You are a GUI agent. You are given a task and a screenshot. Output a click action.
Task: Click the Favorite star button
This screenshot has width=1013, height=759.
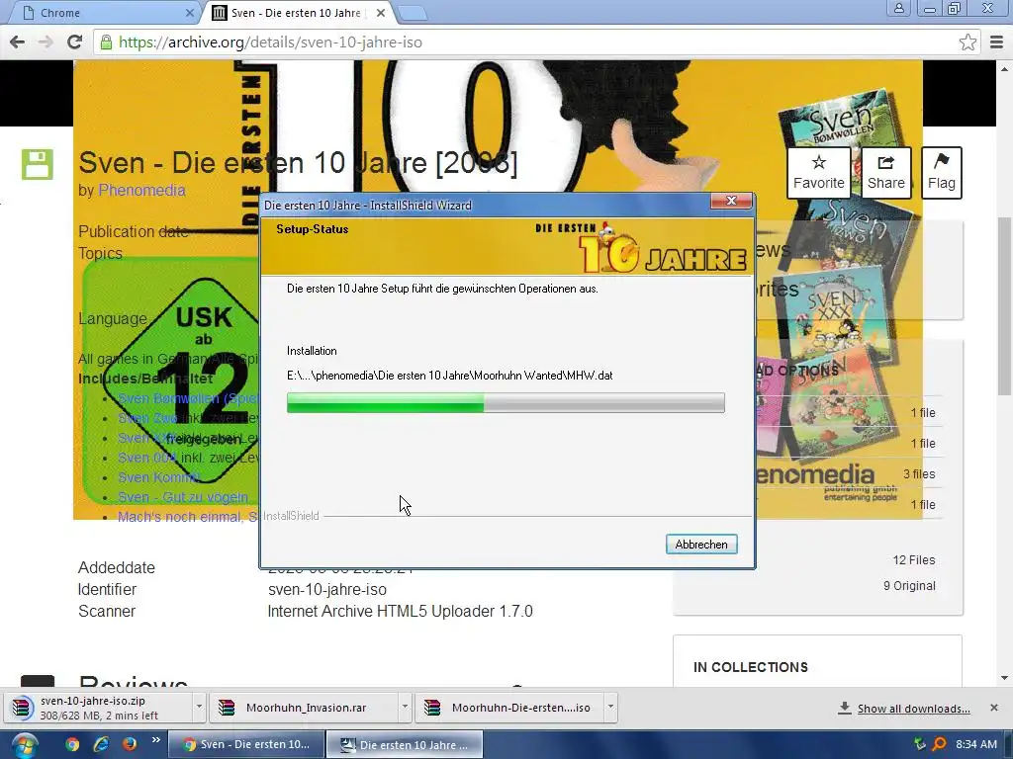click(x=818, y=172)
